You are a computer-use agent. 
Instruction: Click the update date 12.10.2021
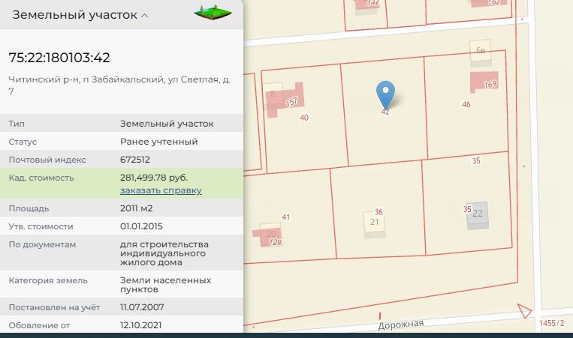tap(140, 325)
